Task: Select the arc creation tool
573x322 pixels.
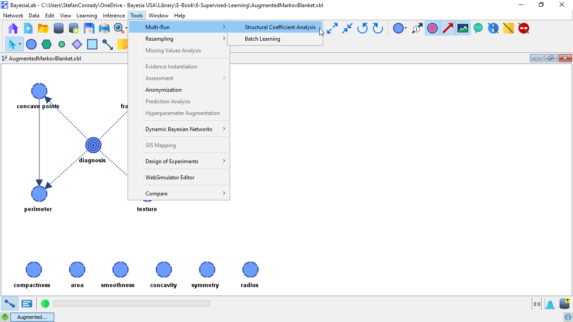Action: click(107, 44)
